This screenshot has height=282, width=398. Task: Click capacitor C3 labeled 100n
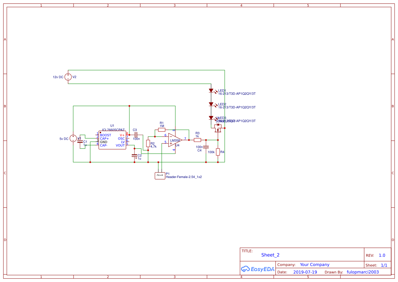point(136,134)
